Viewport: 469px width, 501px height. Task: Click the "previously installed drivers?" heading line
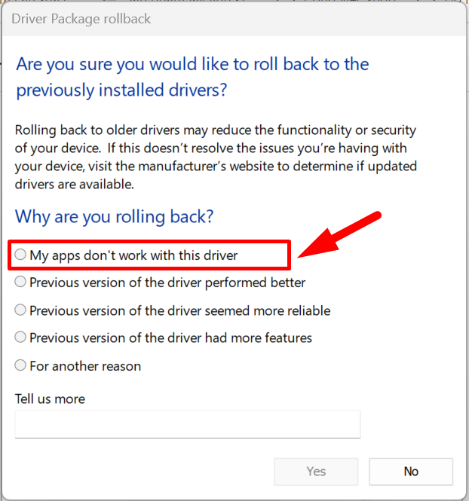(122, 91)
